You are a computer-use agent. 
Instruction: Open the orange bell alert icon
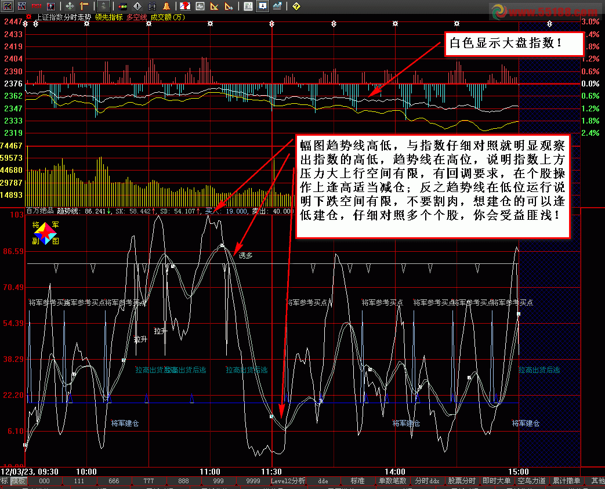(166, 6)
